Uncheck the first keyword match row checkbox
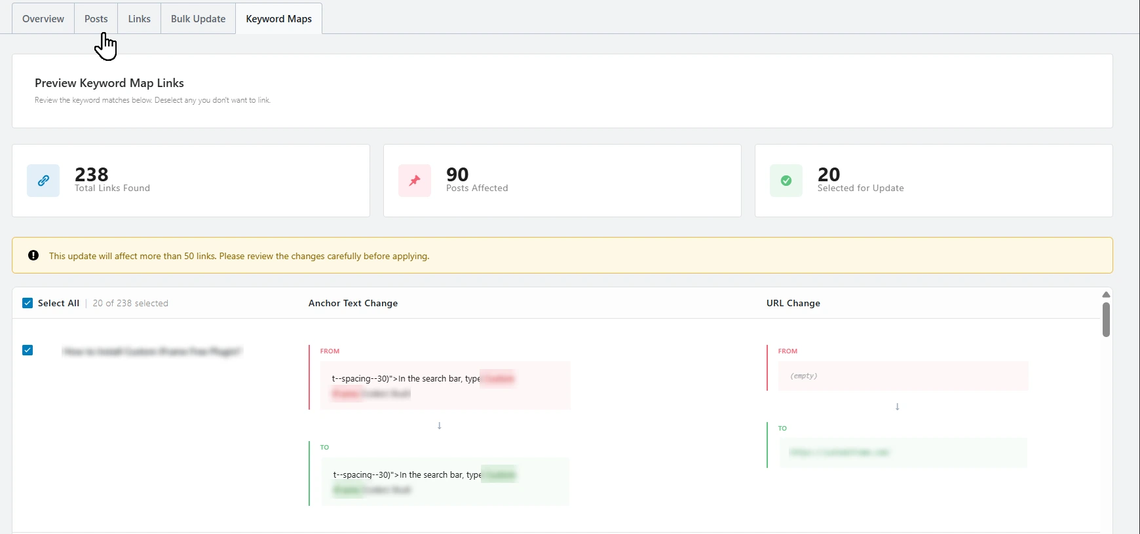 coord(28,350)
